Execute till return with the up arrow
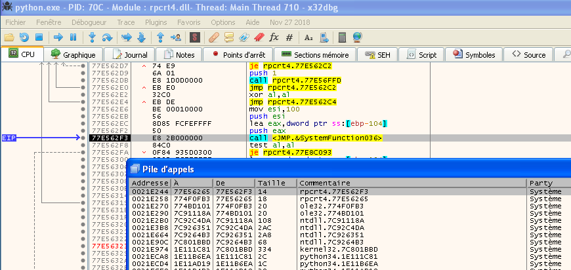This screenshot has height=270, width=571. coord(161,37)
